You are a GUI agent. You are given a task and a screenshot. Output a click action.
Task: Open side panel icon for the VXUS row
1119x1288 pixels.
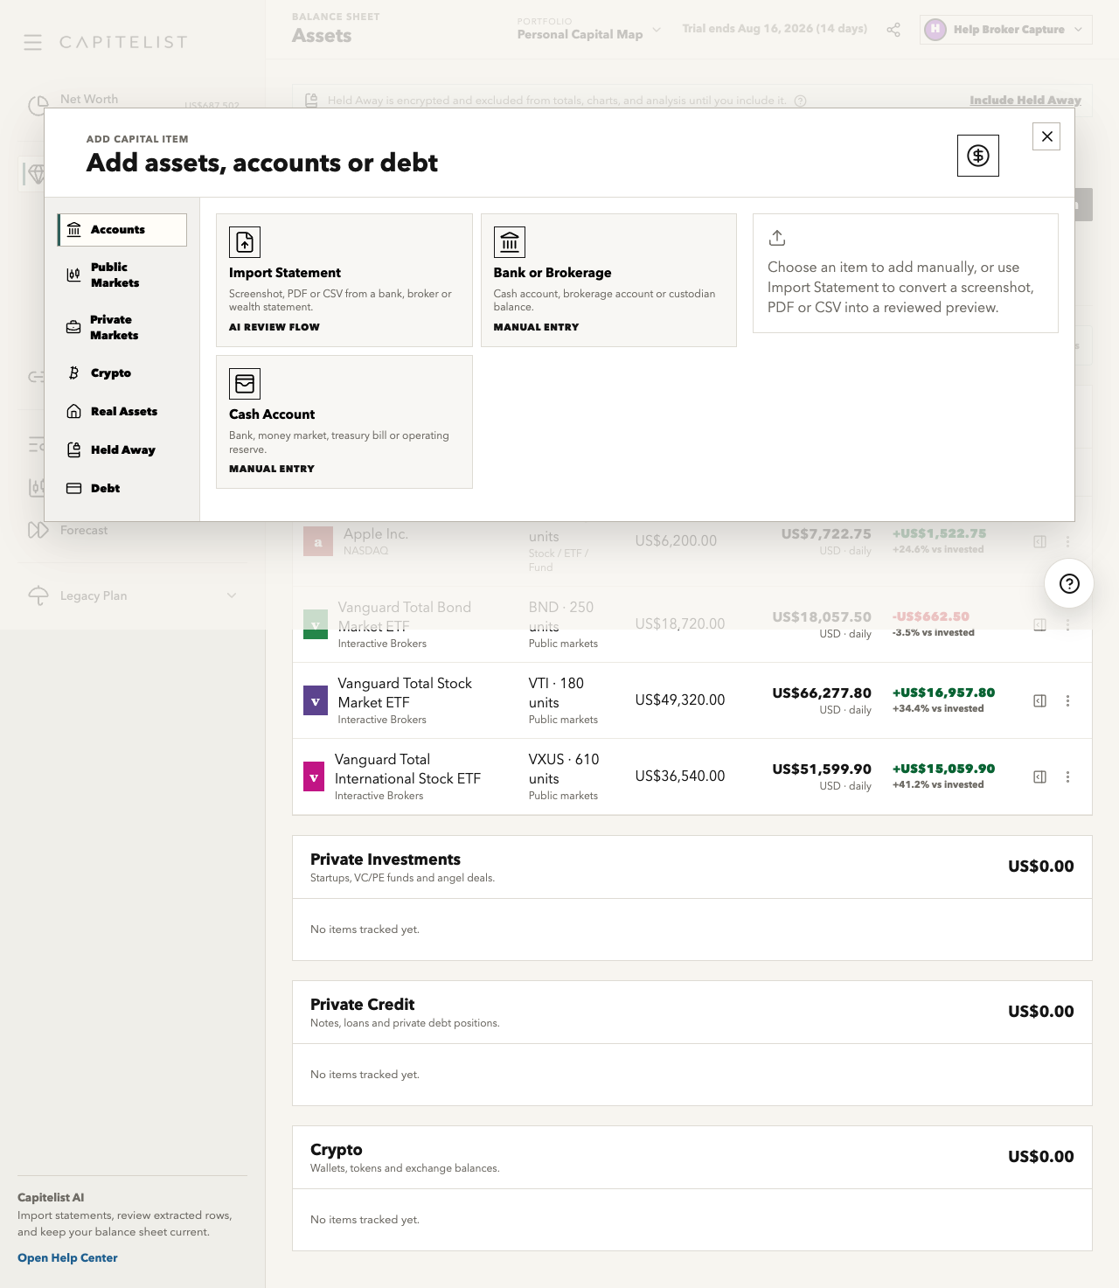1040,777
